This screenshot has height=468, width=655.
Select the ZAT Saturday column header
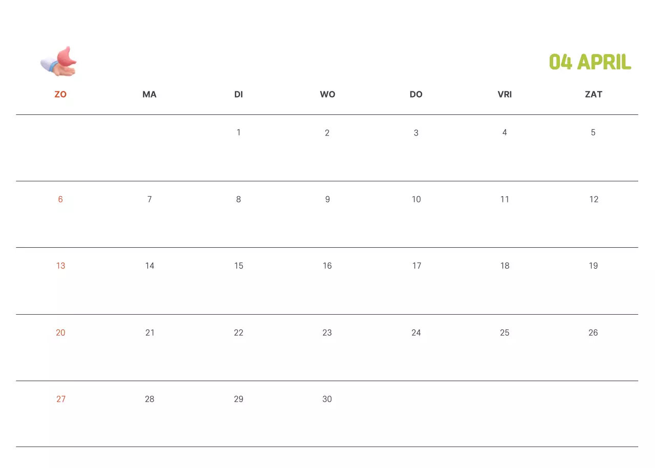pos(594,95)
